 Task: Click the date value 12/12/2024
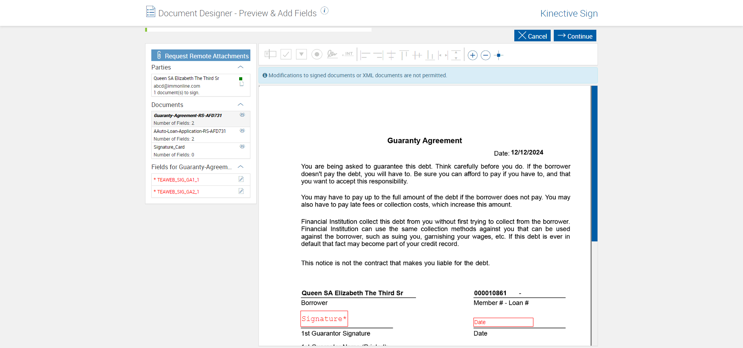coord(527,153)
